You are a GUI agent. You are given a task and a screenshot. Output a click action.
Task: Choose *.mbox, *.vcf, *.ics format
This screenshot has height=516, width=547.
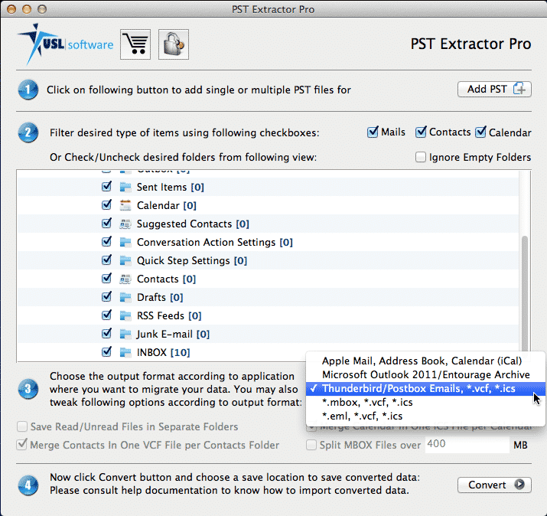[425, 403]
